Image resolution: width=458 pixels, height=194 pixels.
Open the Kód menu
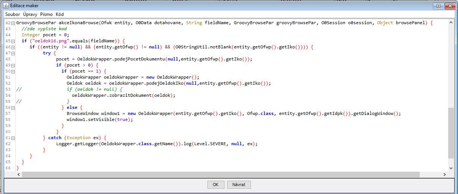(60, 14)
